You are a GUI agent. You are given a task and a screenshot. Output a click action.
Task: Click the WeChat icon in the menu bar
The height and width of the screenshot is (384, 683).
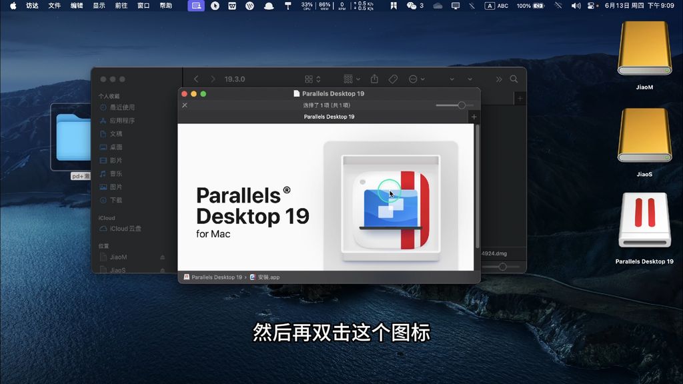tap(411, 5)
